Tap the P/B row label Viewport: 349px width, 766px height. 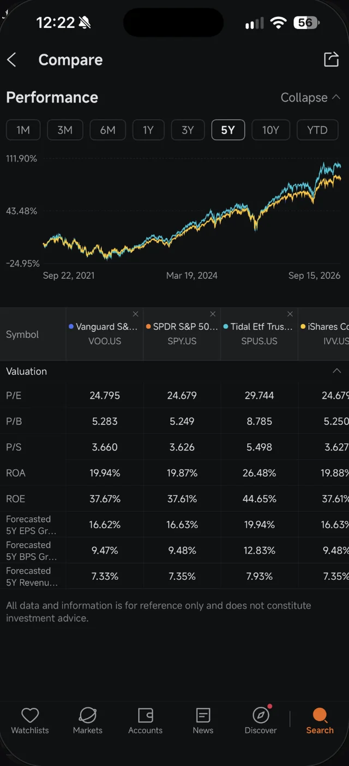pos(14,421)
